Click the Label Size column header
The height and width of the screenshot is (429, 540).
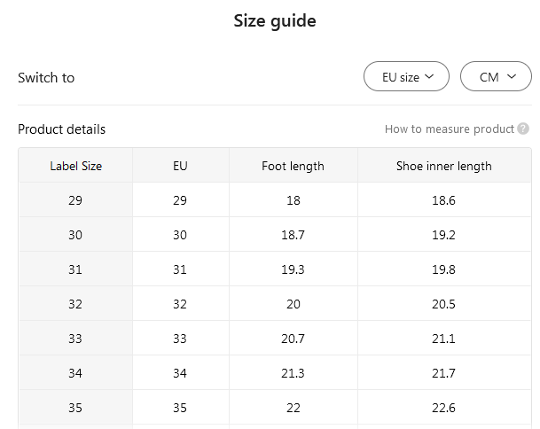click(x=75, y=166)
